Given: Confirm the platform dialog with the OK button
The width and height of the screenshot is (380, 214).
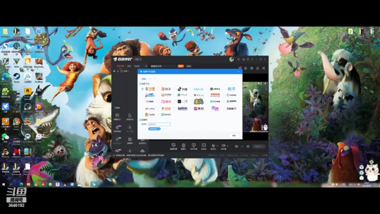Looking at the screenshot, I should 234,136.
